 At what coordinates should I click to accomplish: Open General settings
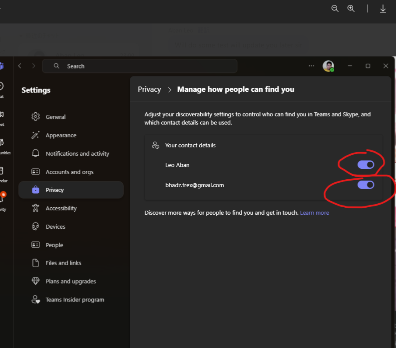click(71, 117)
